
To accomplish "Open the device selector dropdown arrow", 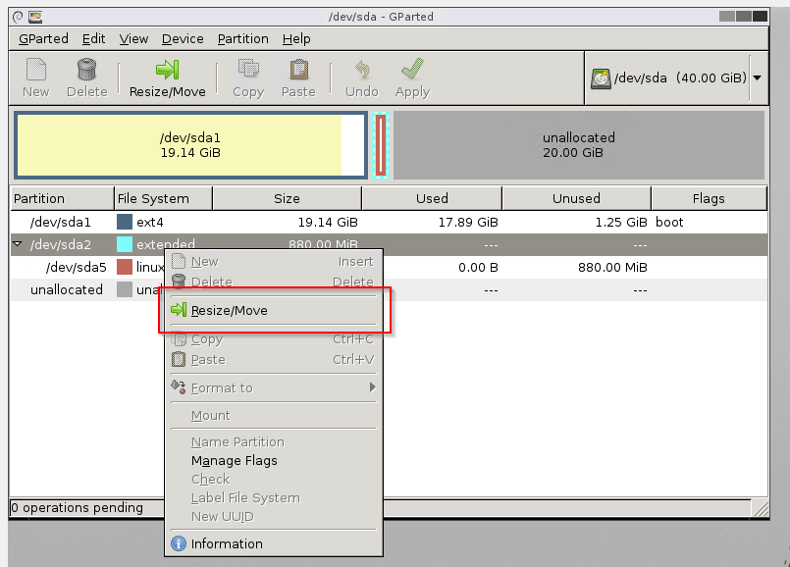I will click(758, 78).
